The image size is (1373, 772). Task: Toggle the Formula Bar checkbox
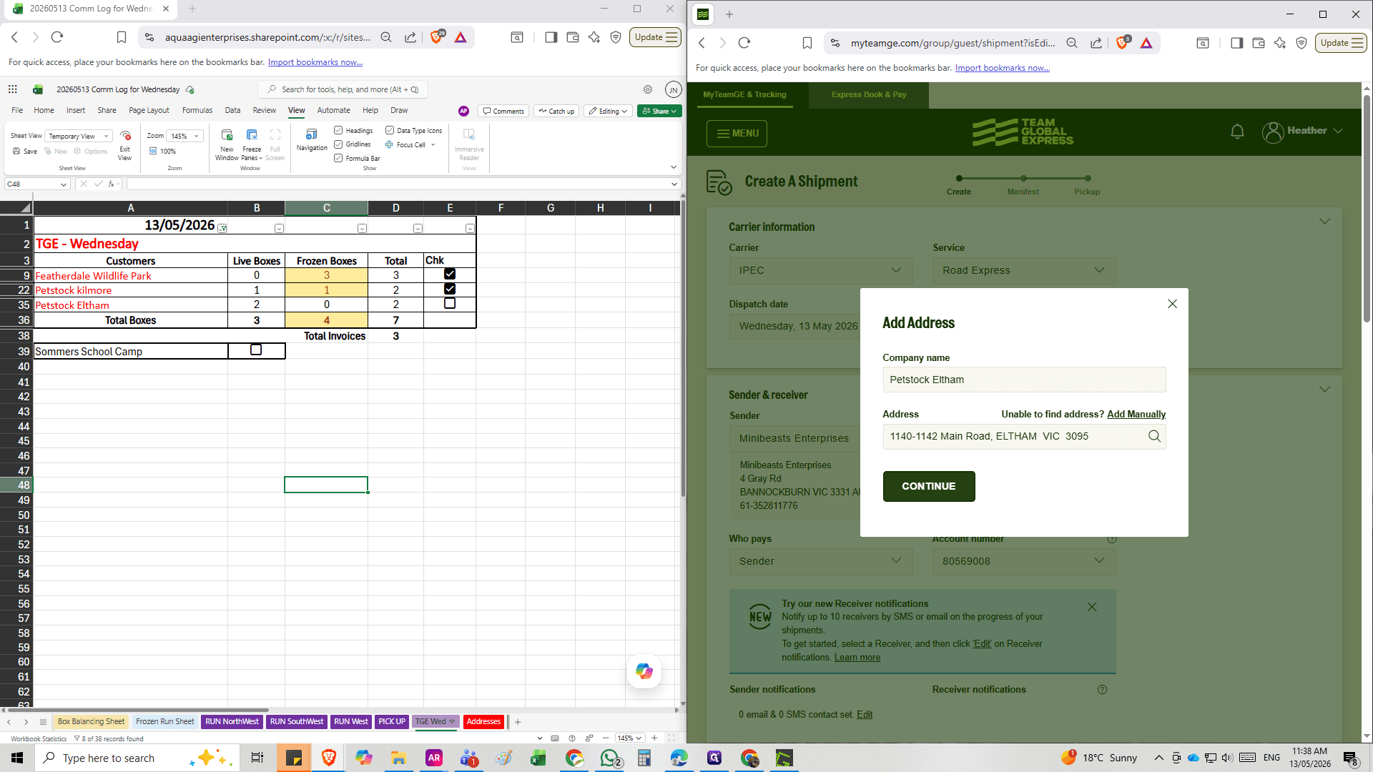tap(338, 158)
